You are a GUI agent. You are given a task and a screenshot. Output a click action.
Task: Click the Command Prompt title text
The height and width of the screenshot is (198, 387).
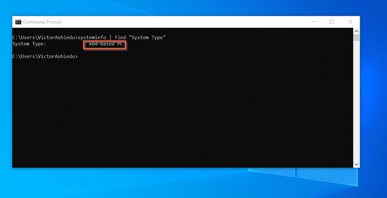pos(42,22)
